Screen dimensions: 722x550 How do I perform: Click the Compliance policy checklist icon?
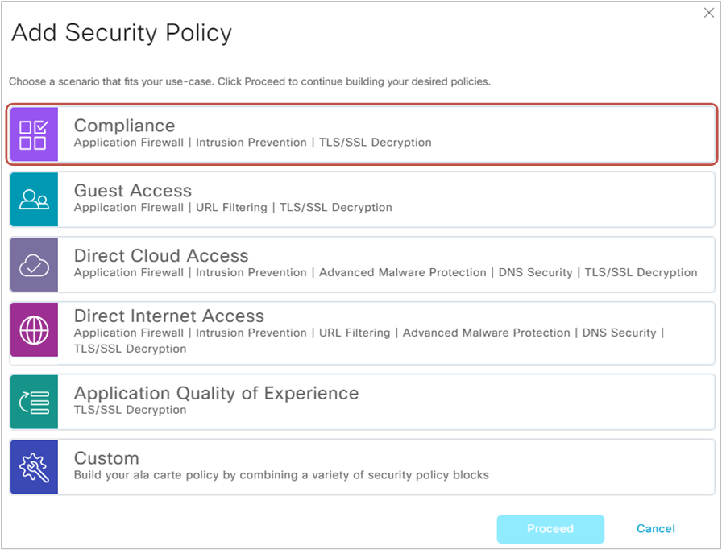pyautogui.click(x=33, y=134)
